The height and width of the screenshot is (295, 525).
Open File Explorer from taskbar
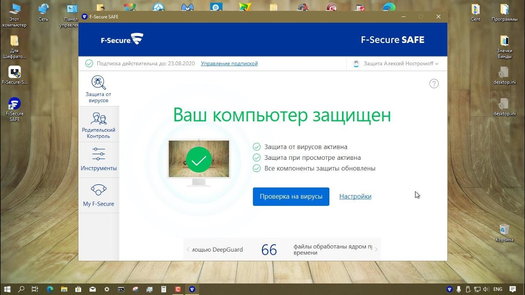coord(64,289)
